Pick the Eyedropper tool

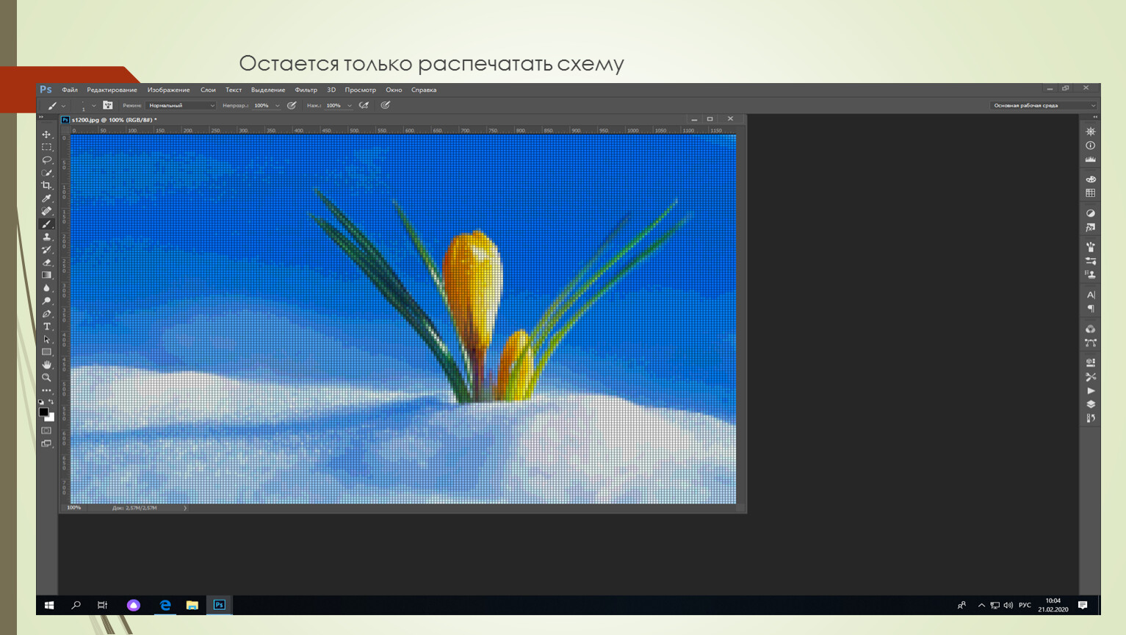(46, 198)
